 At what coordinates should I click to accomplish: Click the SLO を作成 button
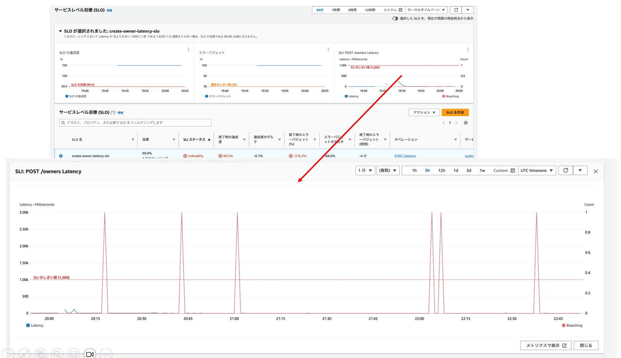[455, 113]
